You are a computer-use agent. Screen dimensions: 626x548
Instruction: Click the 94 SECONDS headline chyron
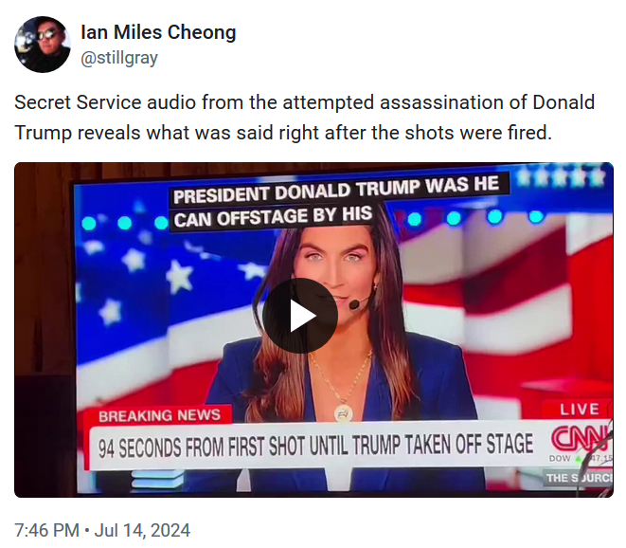pyautogui.click(x=315, y=446)
